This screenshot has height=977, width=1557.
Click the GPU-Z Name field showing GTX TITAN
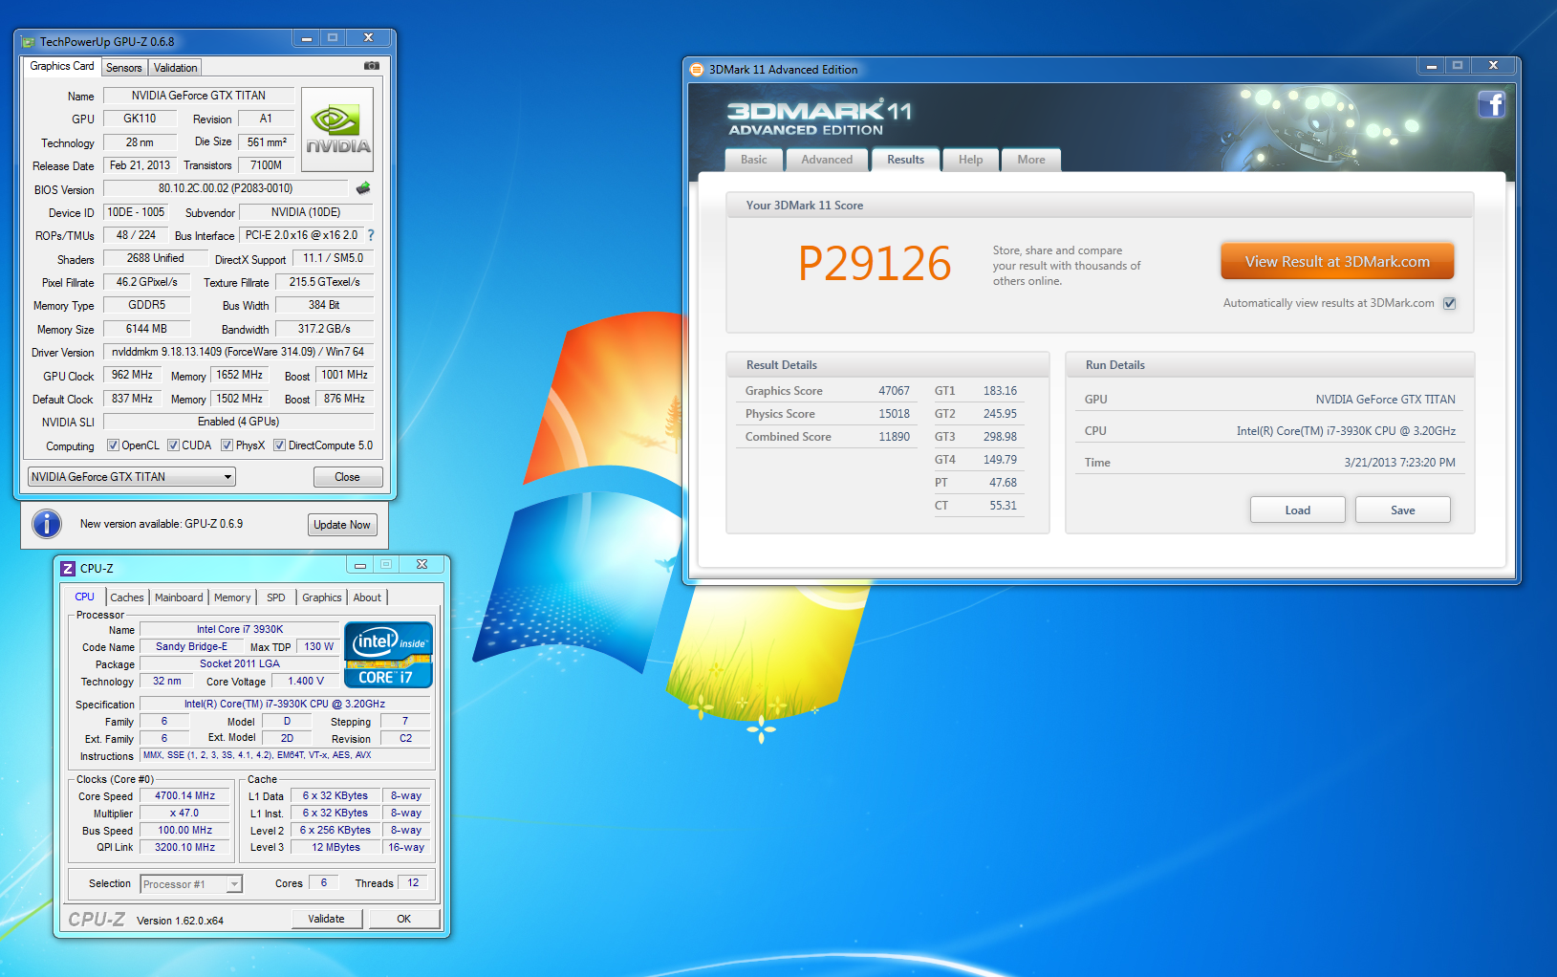[199, 96]
